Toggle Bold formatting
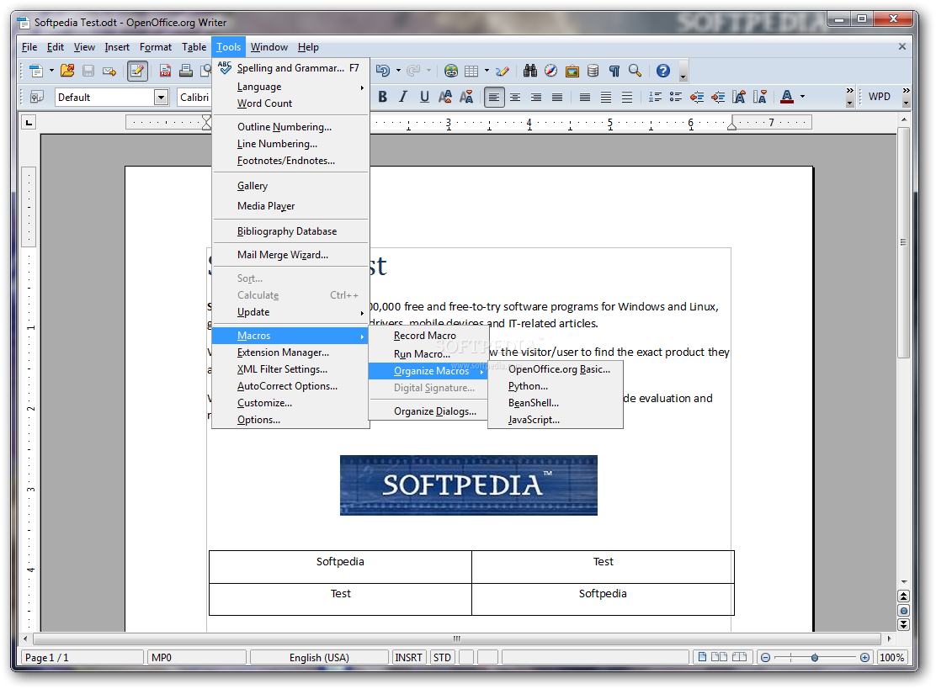Screen dimensions: 936x689 pos(383,97)
